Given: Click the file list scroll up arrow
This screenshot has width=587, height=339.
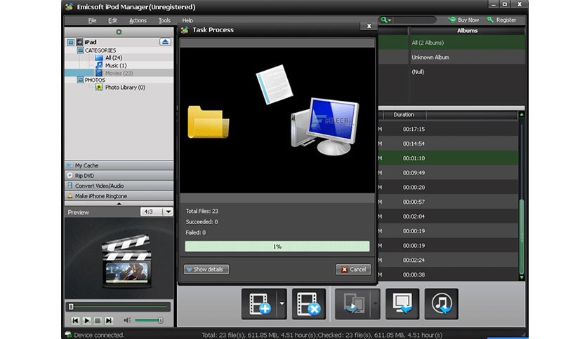Looking at the screenshot, I should pyautogui.click(x=522, y=114).
